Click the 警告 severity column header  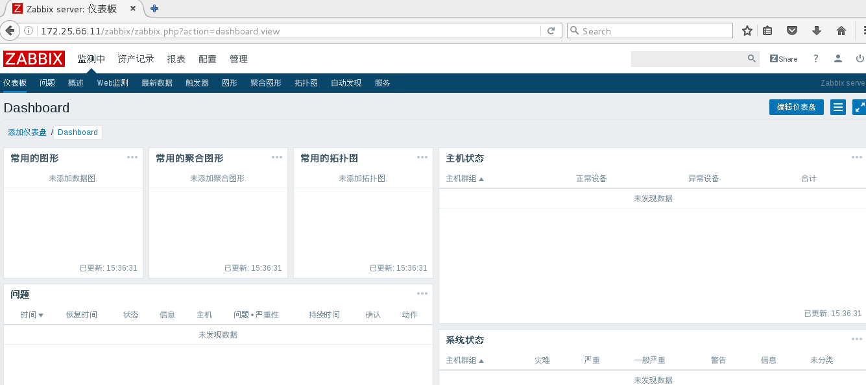(x=719, y=360)
